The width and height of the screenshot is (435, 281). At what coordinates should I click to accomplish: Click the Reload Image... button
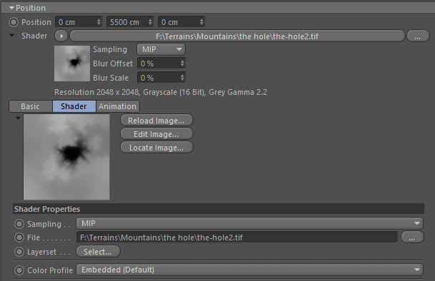point(156,121)
